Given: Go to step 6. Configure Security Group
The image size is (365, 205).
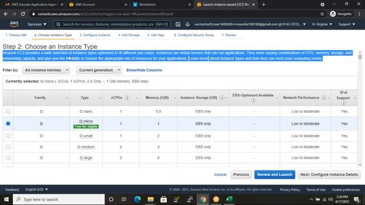Looking at the screenshot, I should click(194, 35).
